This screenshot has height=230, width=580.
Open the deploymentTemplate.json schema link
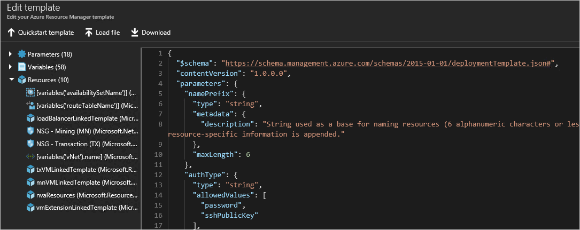coord(389,64)
